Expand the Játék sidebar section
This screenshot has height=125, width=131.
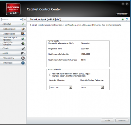pyautogui.click(x=13, y=53)
